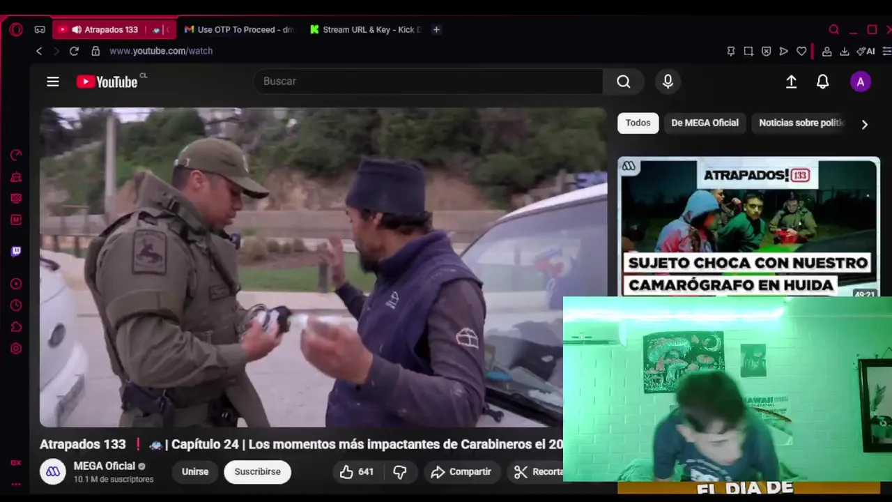Image resolution: width=892 pixels, height=502 pixels.
Task: Select the Noticias sobre política filter chip
Action: [801, 123]
